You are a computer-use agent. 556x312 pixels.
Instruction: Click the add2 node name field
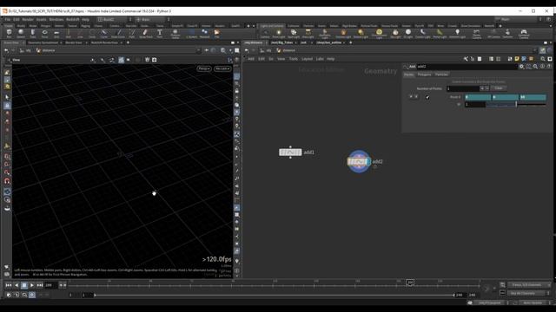coord(467,66)
